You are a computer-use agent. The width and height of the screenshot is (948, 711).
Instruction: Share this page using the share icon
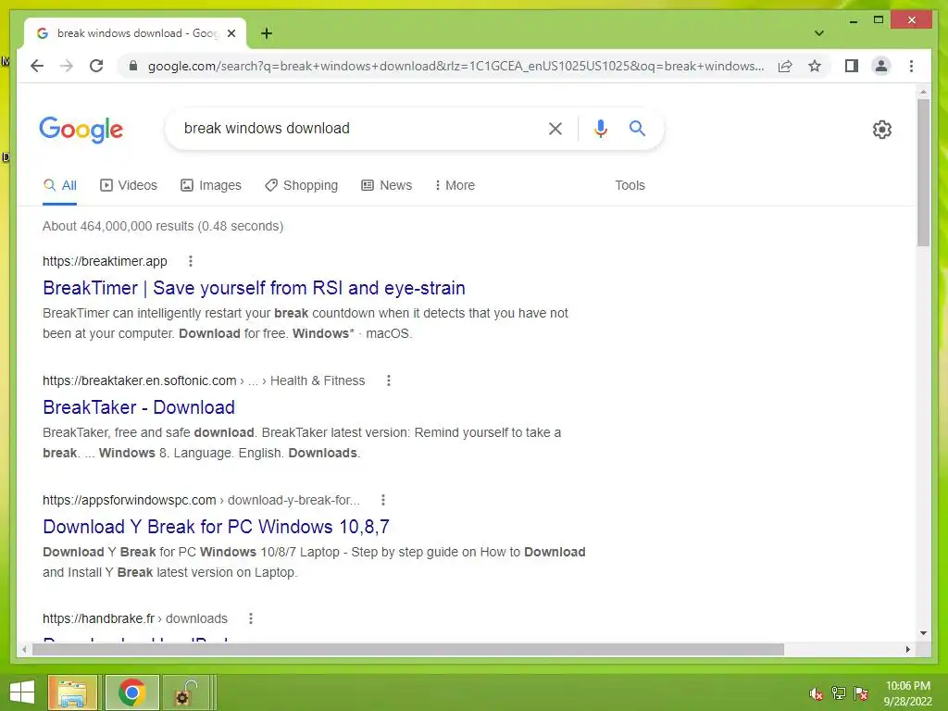point(785,66)
